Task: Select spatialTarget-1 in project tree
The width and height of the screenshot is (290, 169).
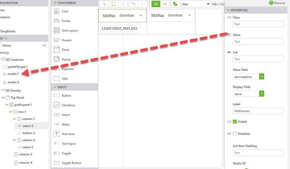Action: tap(17, 67)
